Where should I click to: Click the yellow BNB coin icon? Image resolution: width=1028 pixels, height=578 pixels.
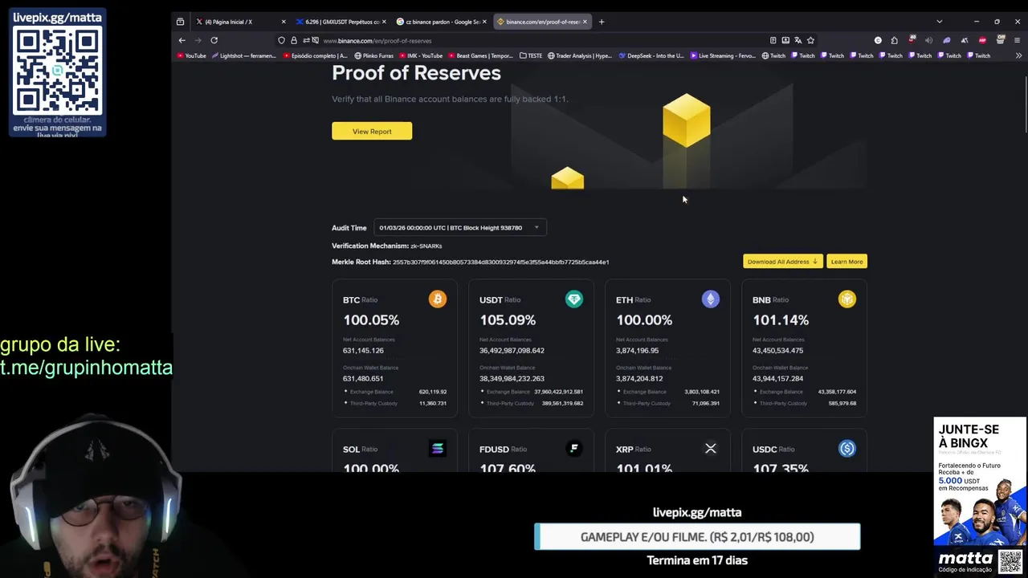(x=846, y=299)
